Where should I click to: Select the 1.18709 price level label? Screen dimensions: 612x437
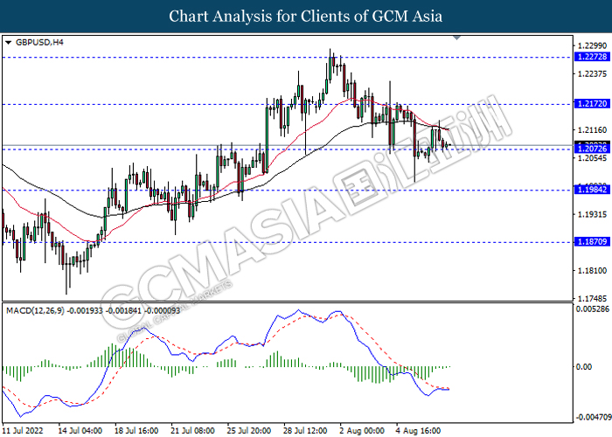click(x=592, y=241)
